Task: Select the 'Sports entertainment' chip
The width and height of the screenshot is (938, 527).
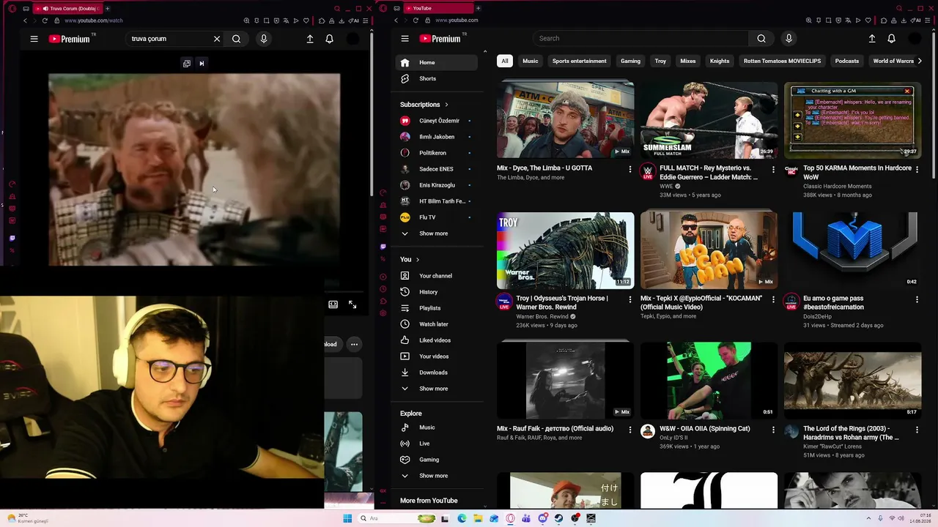Action: coord(580,61)
